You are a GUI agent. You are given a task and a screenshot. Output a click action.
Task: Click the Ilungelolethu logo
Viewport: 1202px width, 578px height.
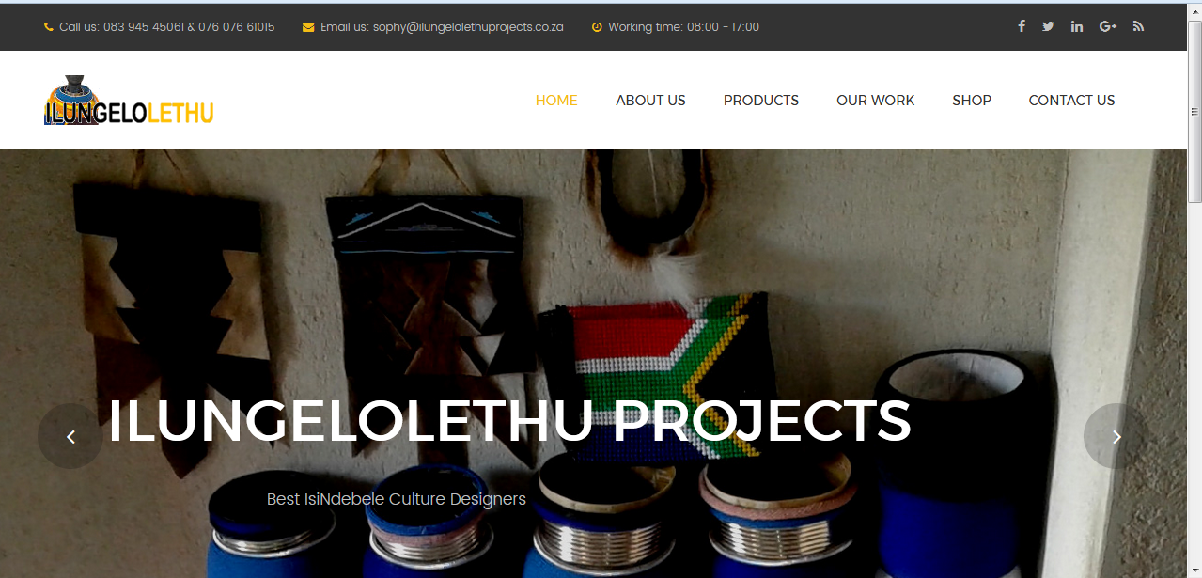point(130,101)
